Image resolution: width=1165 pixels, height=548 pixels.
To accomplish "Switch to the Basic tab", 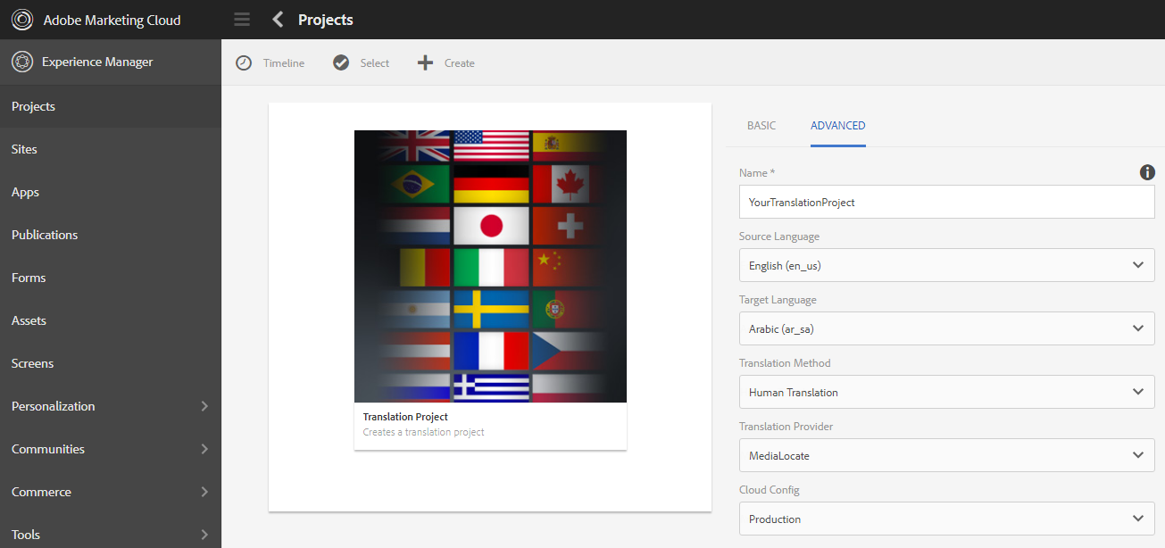I will [x=761, y=126].
